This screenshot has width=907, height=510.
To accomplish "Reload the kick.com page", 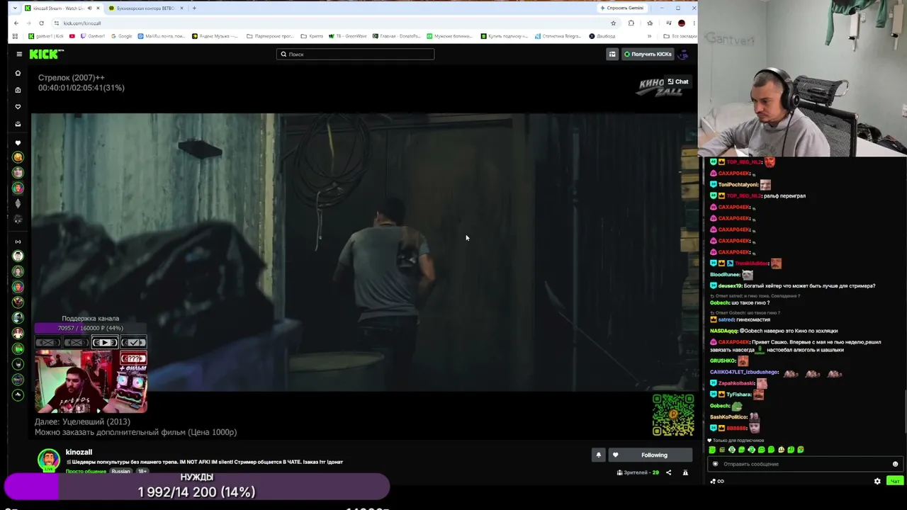I will [42, 23].
